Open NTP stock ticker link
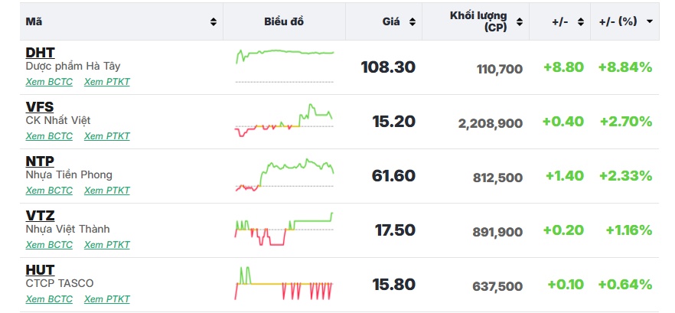Image resolution: width=675 pixels, height=313 pixels. tap(40, 161)
